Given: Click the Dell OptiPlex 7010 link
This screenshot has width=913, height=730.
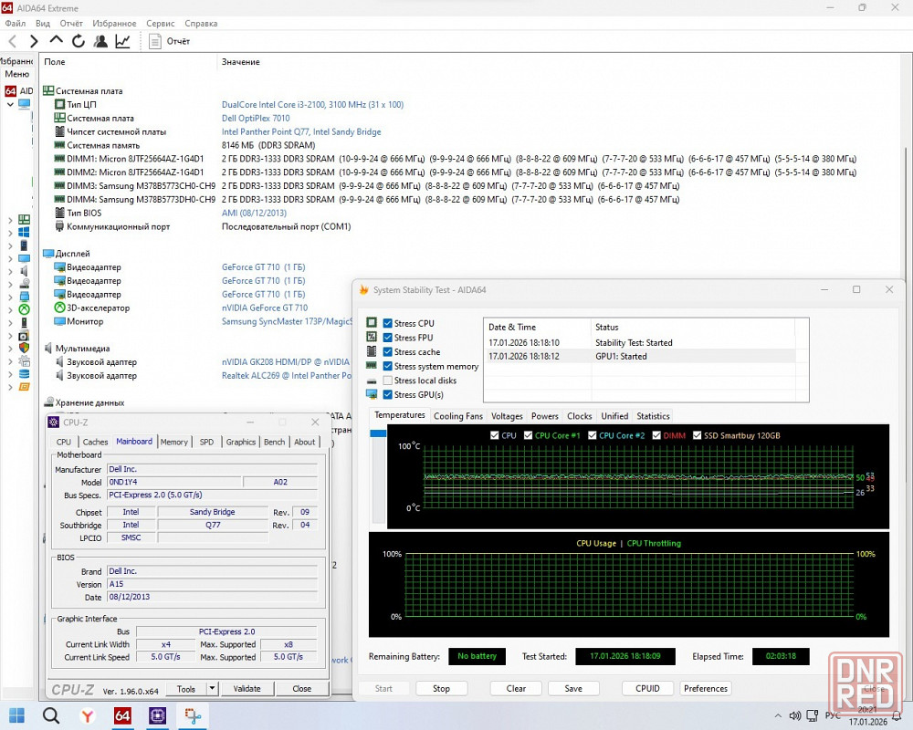Looking at the screenshot, I should [256, 118].
